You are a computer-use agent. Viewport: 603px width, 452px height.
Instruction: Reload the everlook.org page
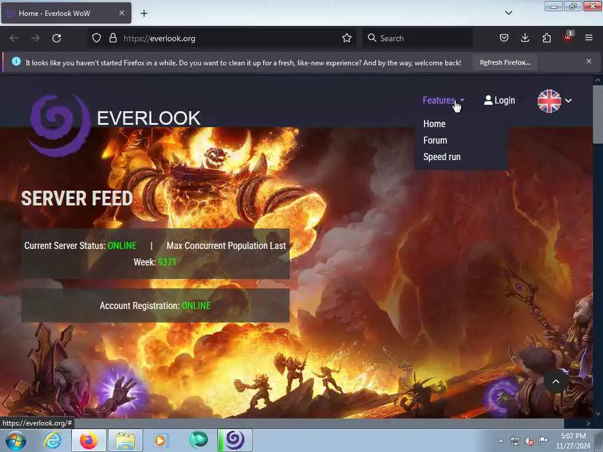tap(57, 38)
